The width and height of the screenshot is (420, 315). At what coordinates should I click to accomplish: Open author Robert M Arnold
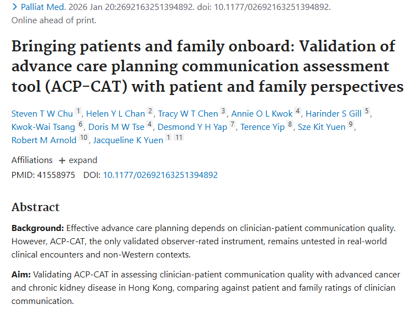(x=44, y=140)
